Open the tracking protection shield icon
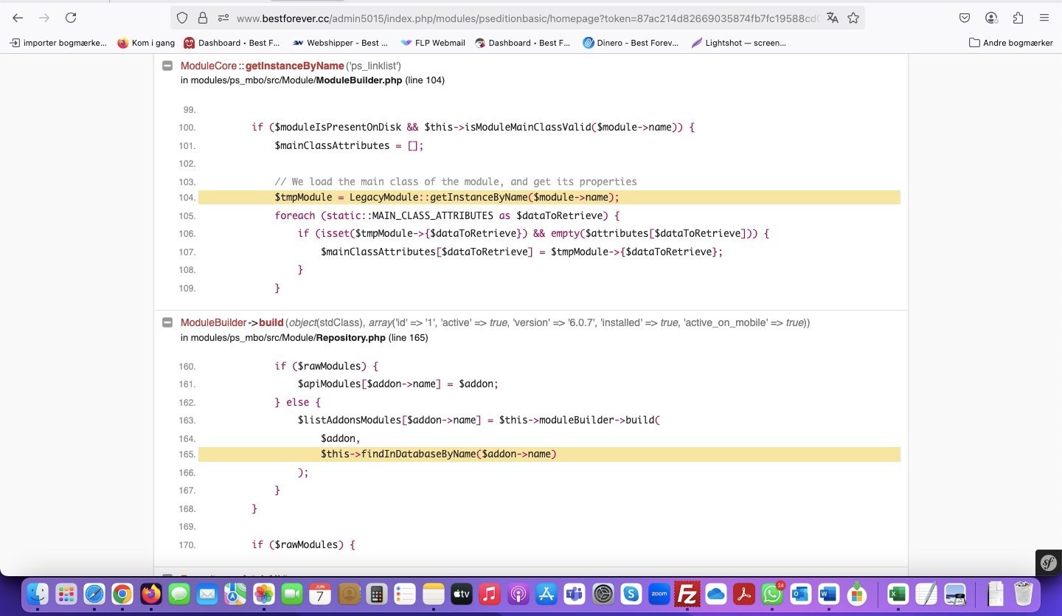Viewport: 1062px width, 616px height. (x=182, y=18)
